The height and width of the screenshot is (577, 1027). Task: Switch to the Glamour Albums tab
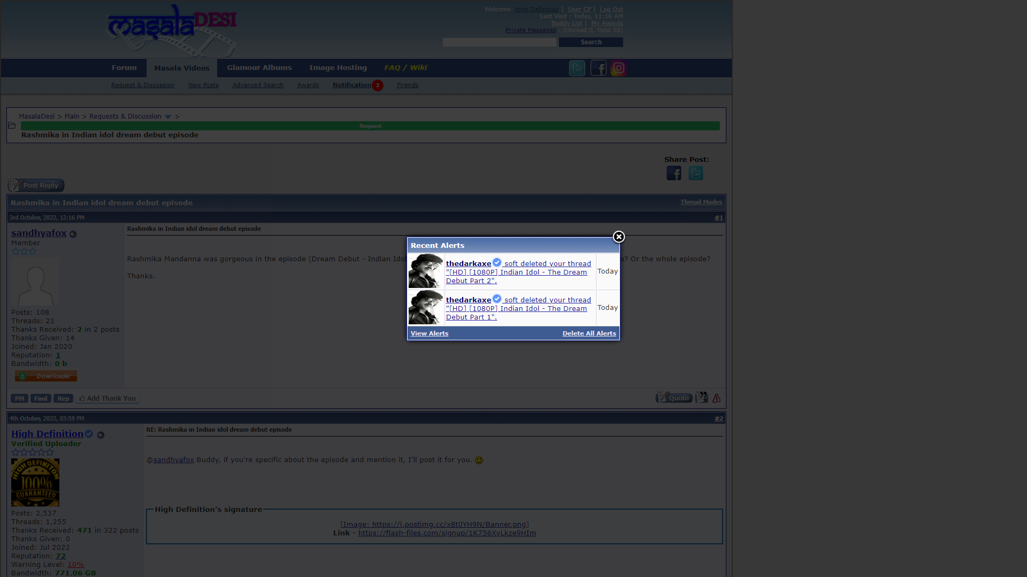coord(259,68)
